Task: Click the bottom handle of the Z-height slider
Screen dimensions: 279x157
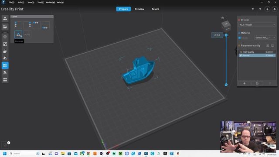Action: pos(226,85)
